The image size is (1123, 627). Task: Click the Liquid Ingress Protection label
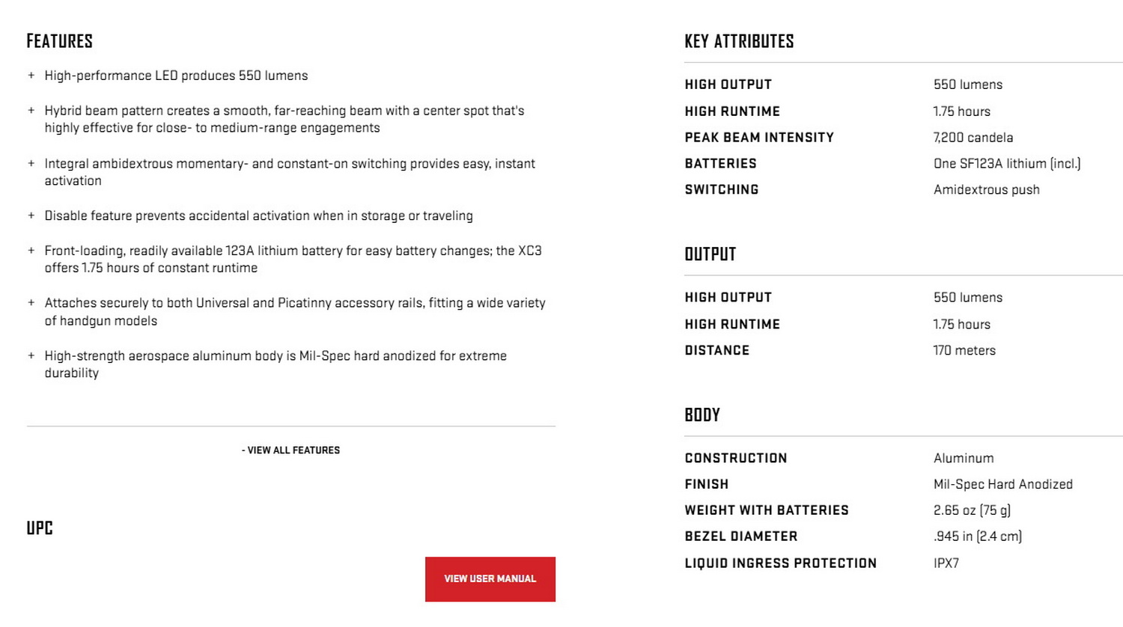[780, 563]
